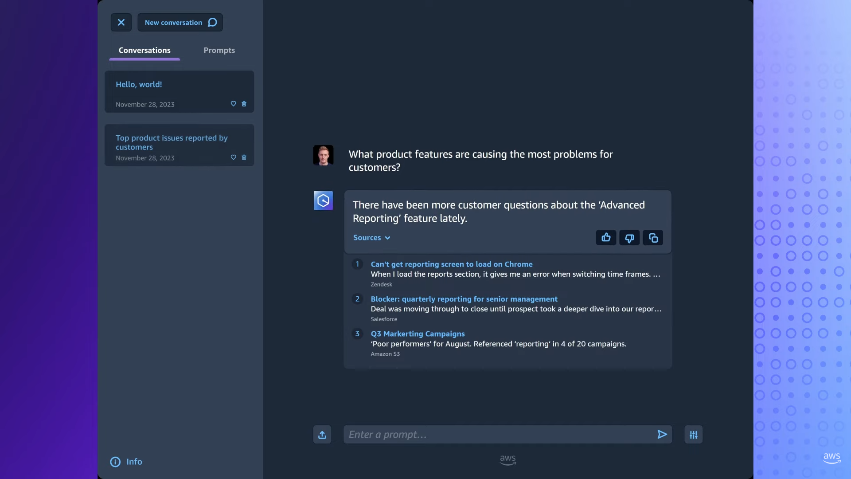851x479 pixels.
Task: Click the Poor performers snippet text
Action: [498, 344]
